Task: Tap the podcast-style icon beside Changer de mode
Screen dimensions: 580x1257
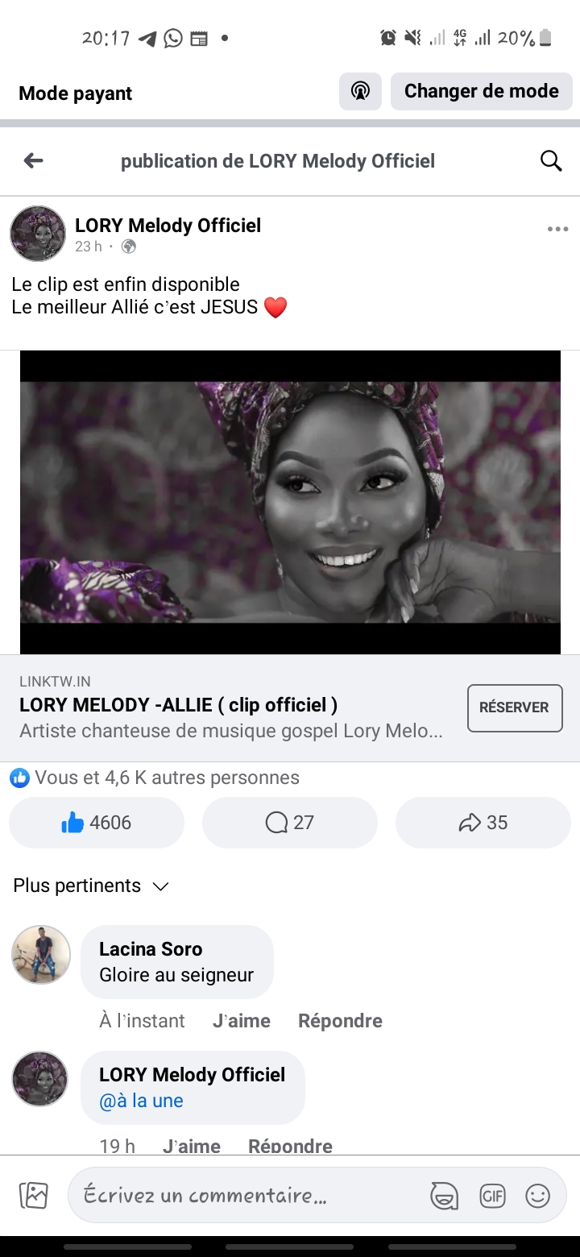Action: (x=360, y=92)
